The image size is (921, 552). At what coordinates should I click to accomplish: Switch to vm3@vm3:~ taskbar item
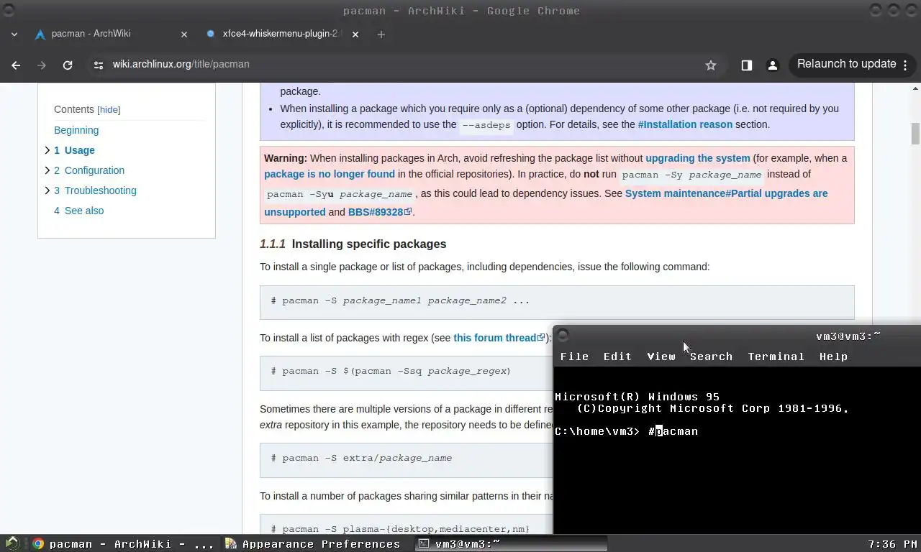click(511, 544)
